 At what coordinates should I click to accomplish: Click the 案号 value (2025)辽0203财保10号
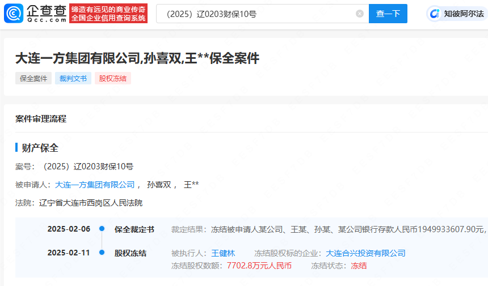[x=88, y=167]
